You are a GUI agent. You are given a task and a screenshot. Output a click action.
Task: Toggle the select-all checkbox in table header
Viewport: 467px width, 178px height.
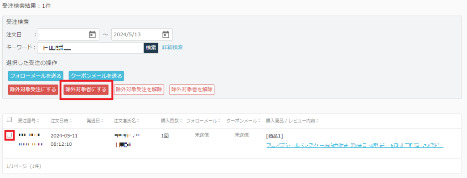tap(9, 120)
